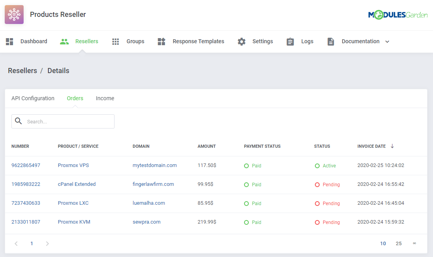Sort by the Status column header

point(322,147)
